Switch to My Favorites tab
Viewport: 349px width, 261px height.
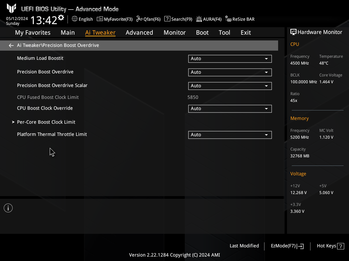[33, 33]
